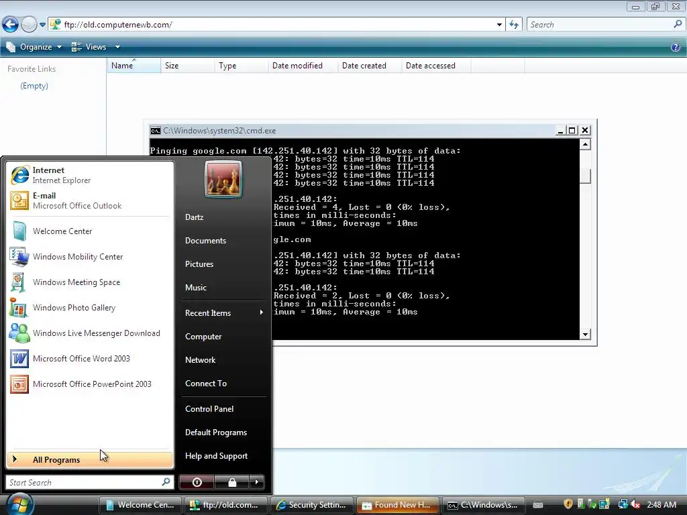Click the cmd window scrollbar thumb

click(x=585, y=176)
